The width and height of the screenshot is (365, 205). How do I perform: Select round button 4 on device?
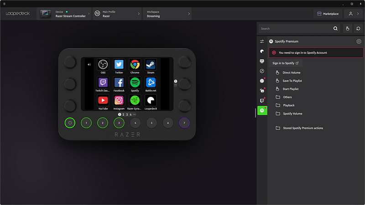pos(135,123)
